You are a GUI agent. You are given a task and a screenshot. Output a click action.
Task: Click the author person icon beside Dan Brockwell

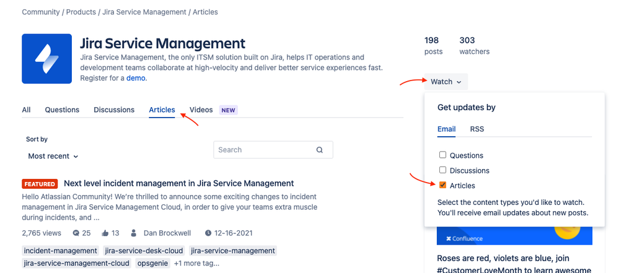[134, 233]
